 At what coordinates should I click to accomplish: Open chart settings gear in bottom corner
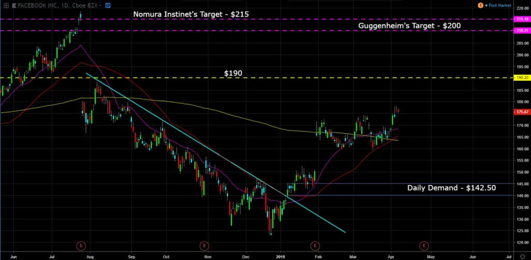pyautogui.click(x=523, y=256)
